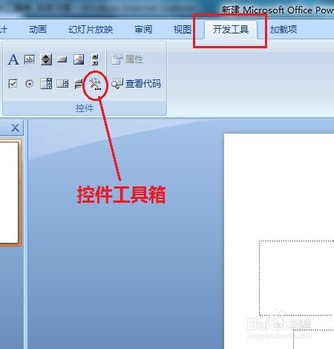This screenshot has width=334, height=349.
Task: Click the 属性 properties button
Action: coord(128,59)
